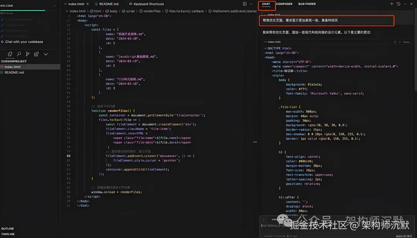Viewport: 417px width, 238px height.
Task: Click the 'function renderFiles()' line in editor
Action: click(113, 111)
